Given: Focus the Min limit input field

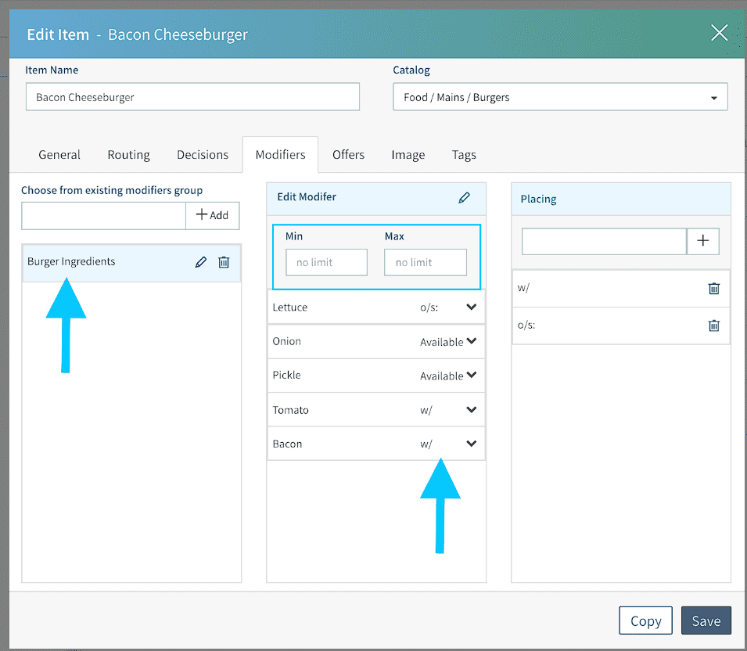Looking at the screenshot, I should pos(326,262).
